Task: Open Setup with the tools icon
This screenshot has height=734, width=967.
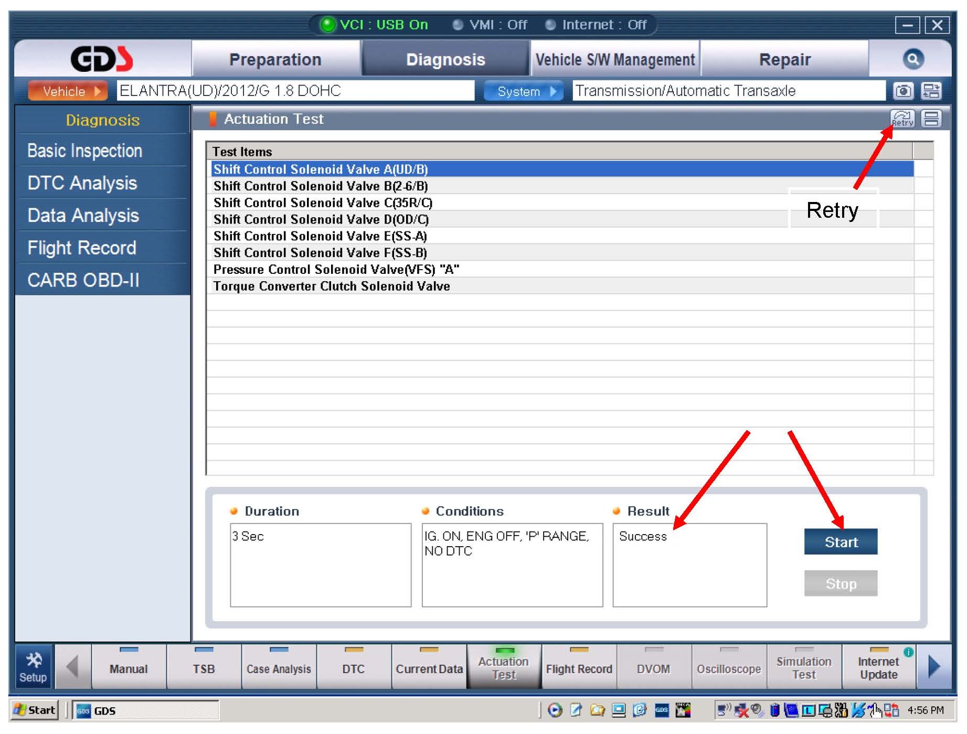Action: 34,667
